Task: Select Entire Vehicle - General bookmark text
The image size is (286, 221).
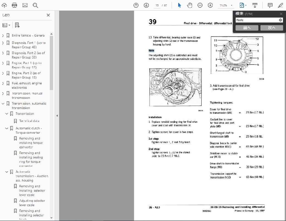Action: coord(28,35)
